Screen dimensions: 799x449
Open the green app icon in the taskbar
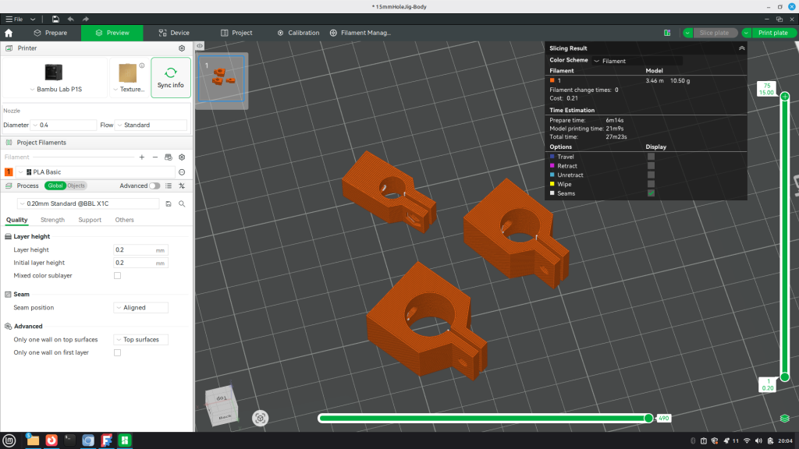pos(125,440)
